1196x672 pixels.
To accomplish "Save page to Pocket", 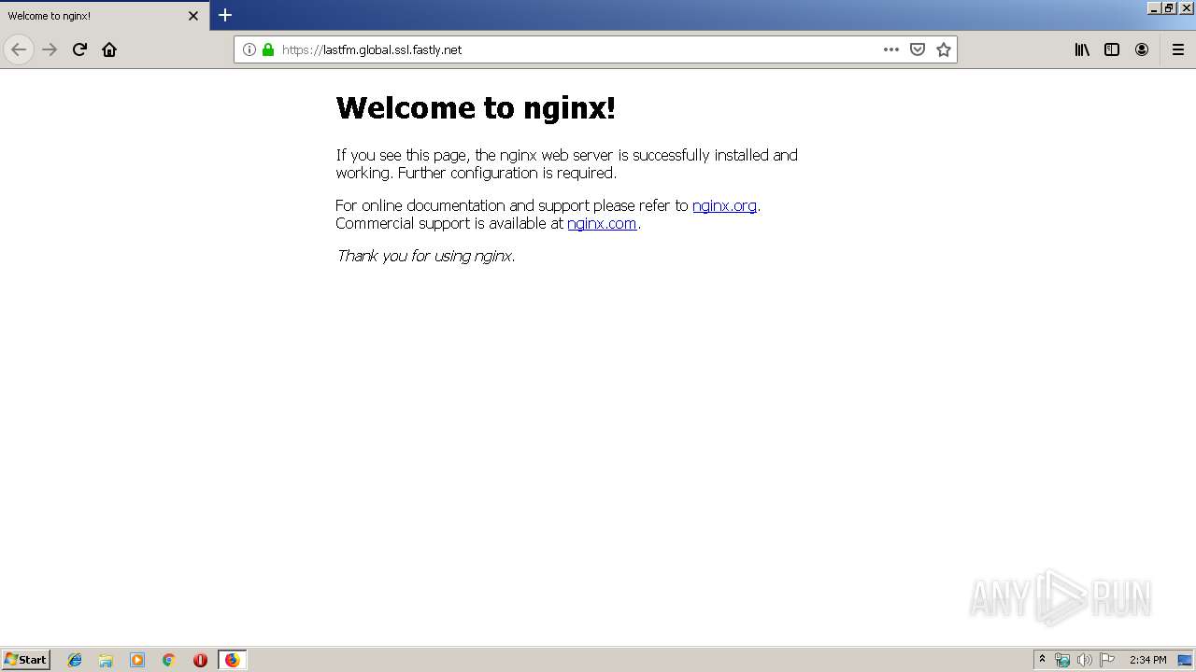I will [x=918, y=49].
